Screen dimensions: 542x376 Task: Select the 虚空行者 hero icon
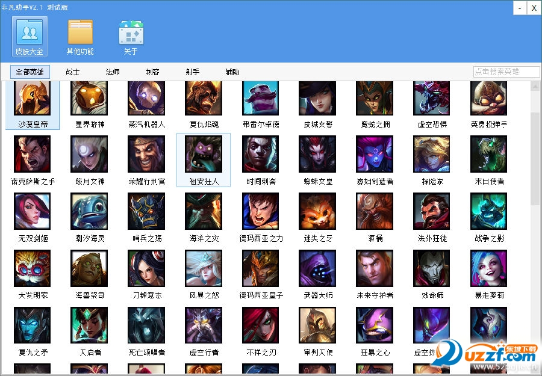tap(204, 325)
